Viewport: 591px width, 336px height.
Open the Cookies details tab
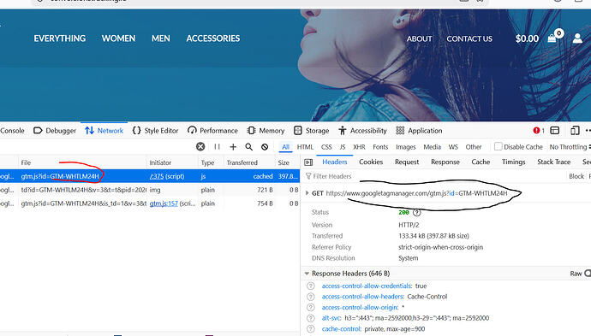click(371, 162)
